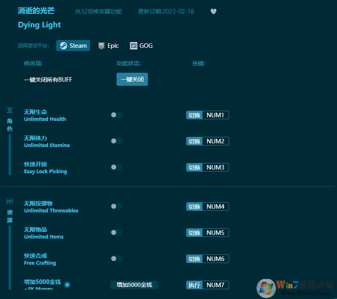Switch to the GOG platform tab
337x299 pixels.
click(141, 45)
